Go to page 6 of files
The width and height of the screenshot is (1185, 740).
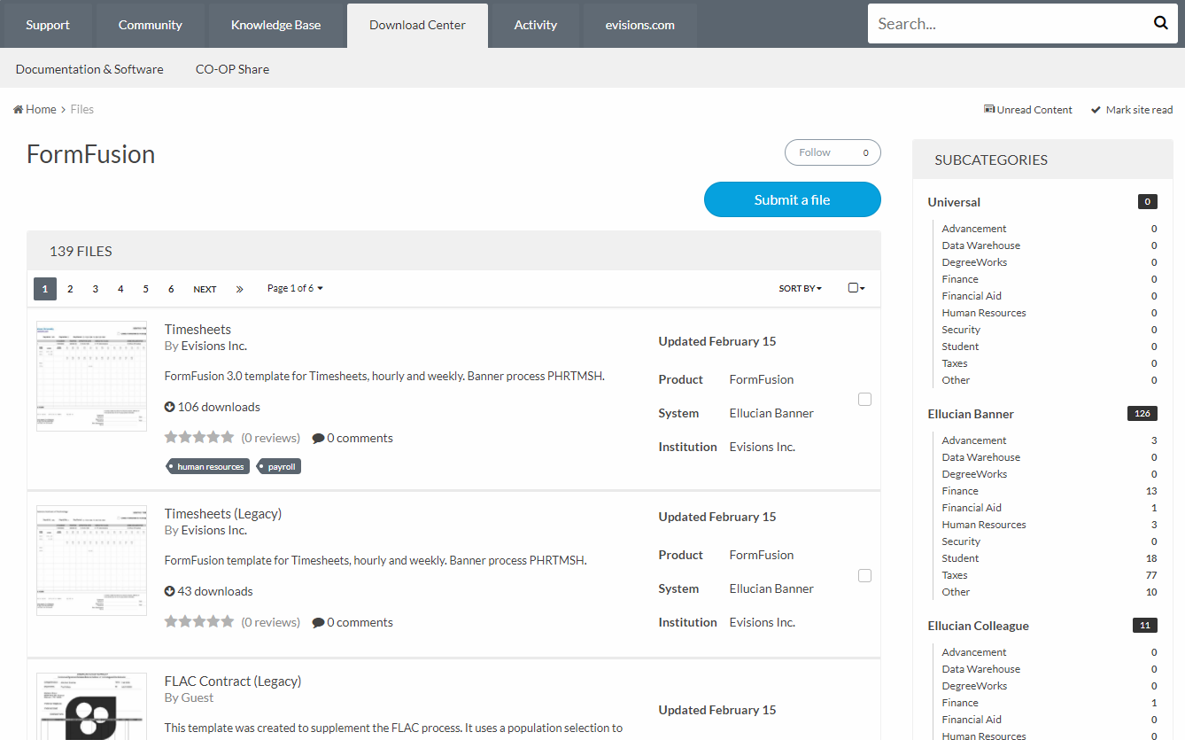(171, 289)
